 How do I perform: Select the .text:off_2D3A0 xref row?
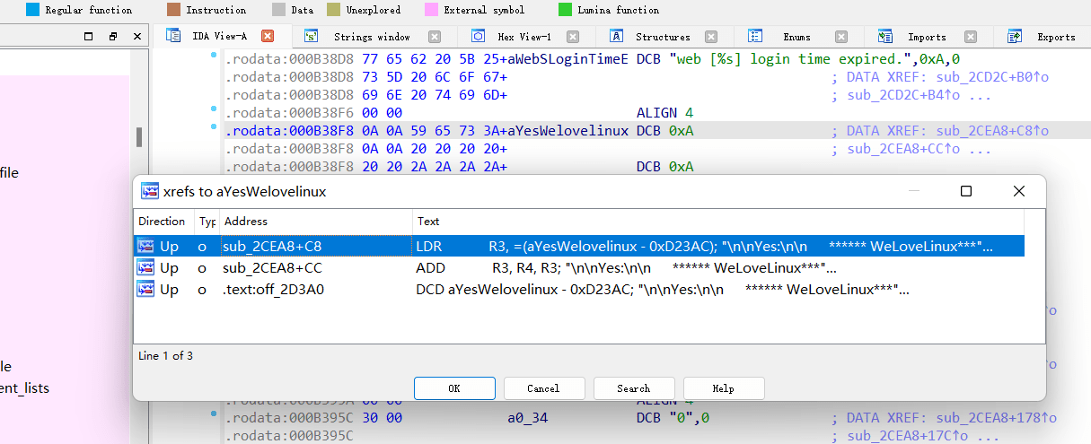point(579,289)
